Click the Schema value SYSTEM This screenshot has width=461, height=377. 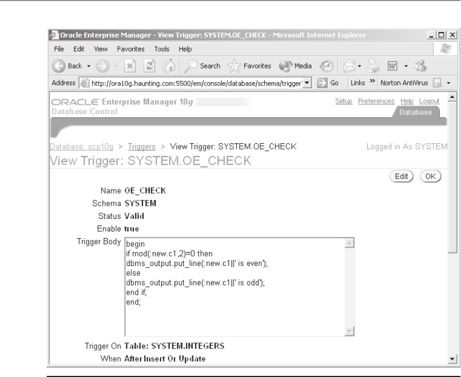click(140, 203)
